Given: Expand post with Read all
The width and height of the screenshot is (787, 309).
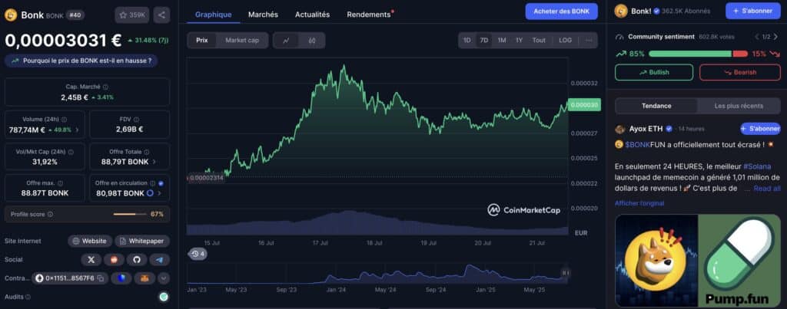Looking at the screenshot, I should tap(767, 189).
